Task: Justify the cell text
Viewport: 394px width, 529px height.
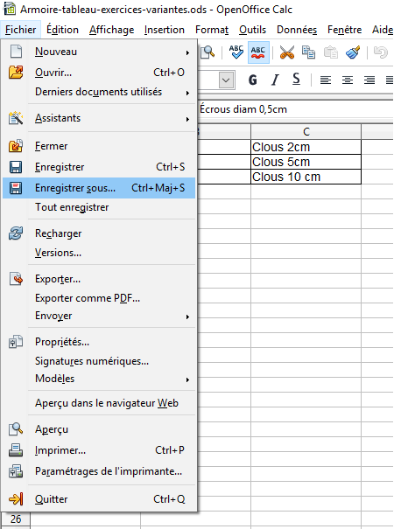Action: 390,80
